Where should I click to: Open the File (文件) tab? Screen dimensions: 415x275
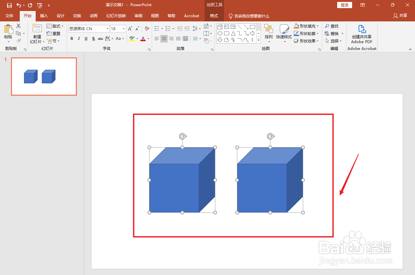9,16
